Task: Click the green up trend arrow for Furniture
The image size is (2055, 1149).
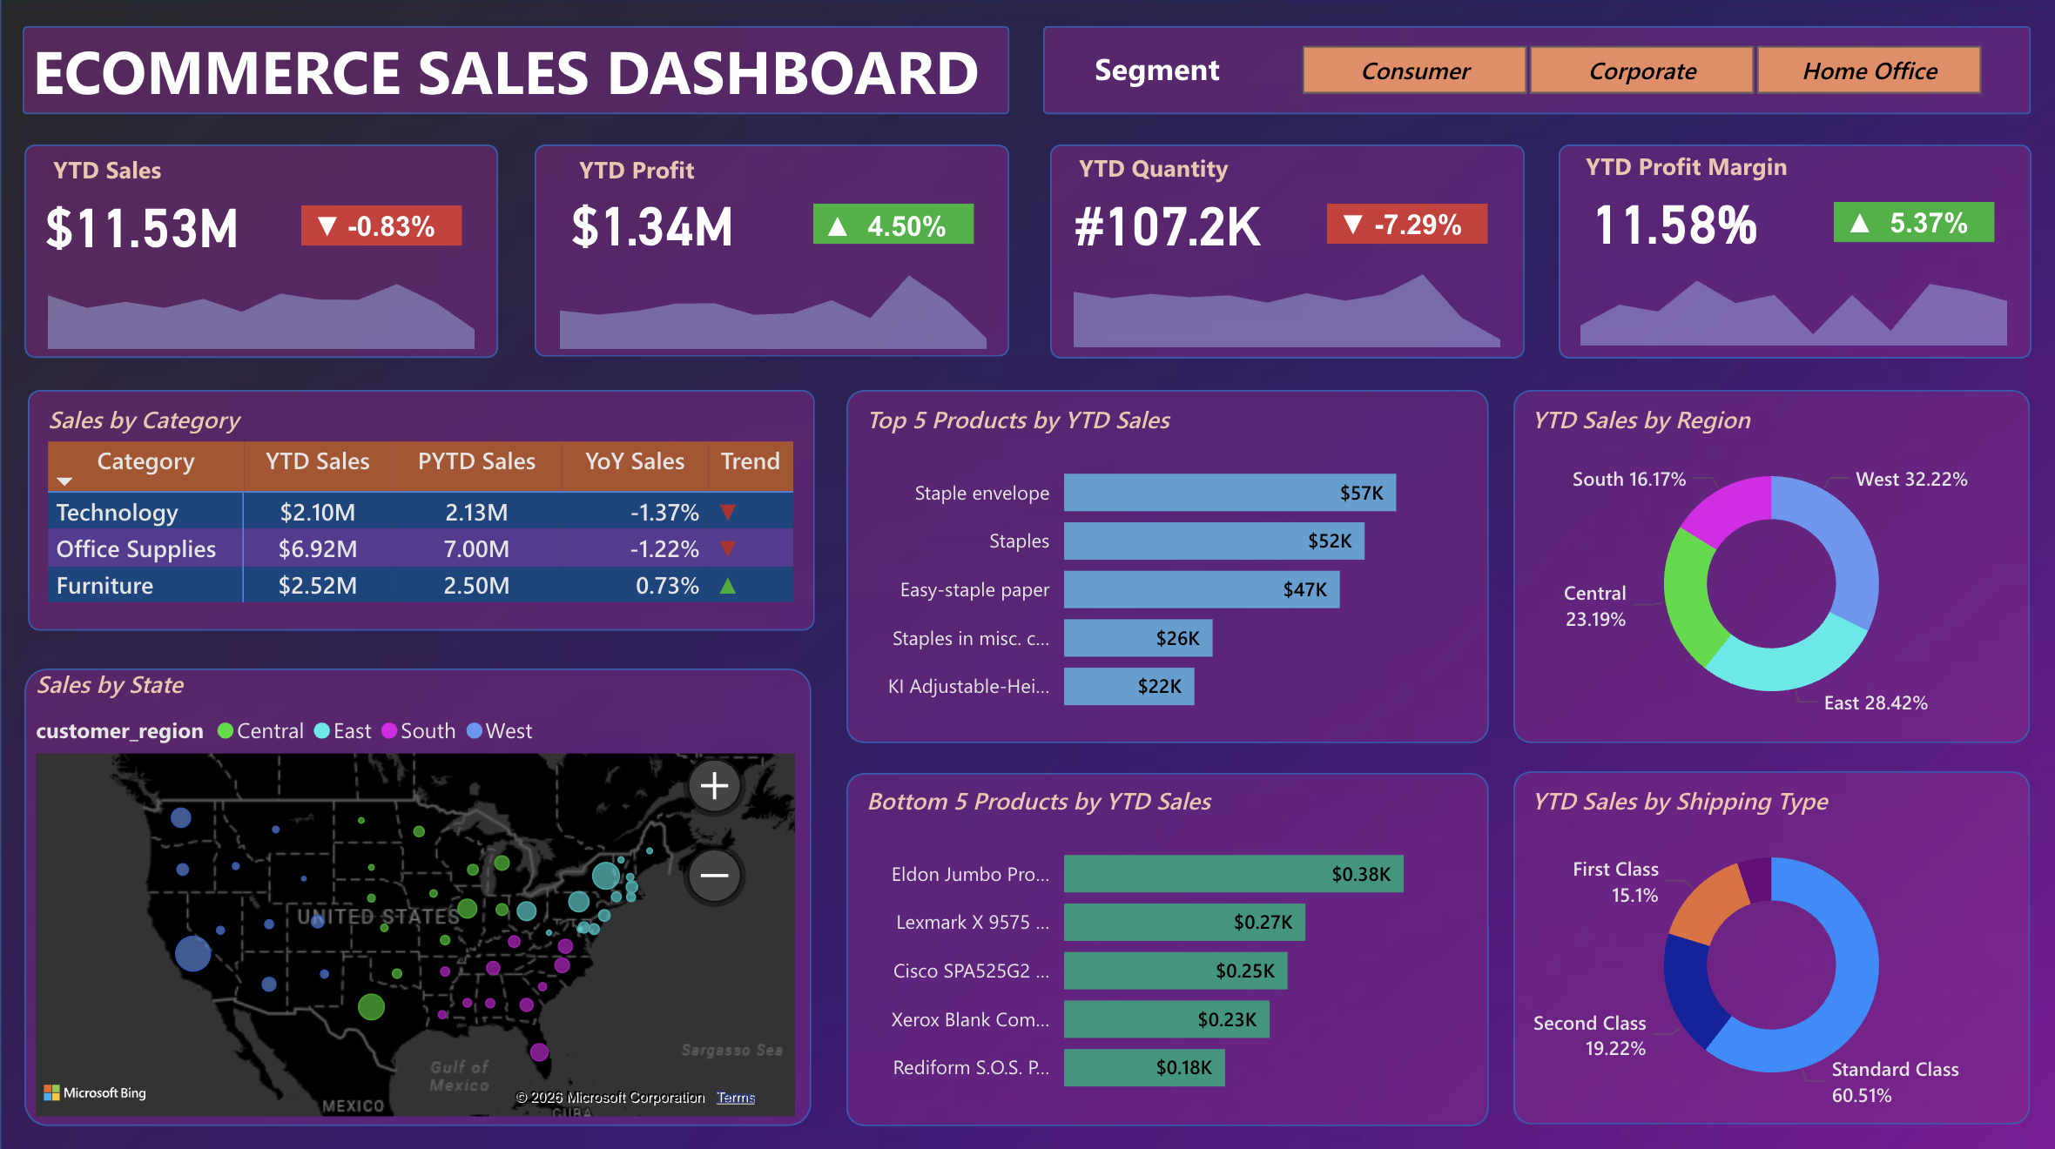Action: coord(728,586)
